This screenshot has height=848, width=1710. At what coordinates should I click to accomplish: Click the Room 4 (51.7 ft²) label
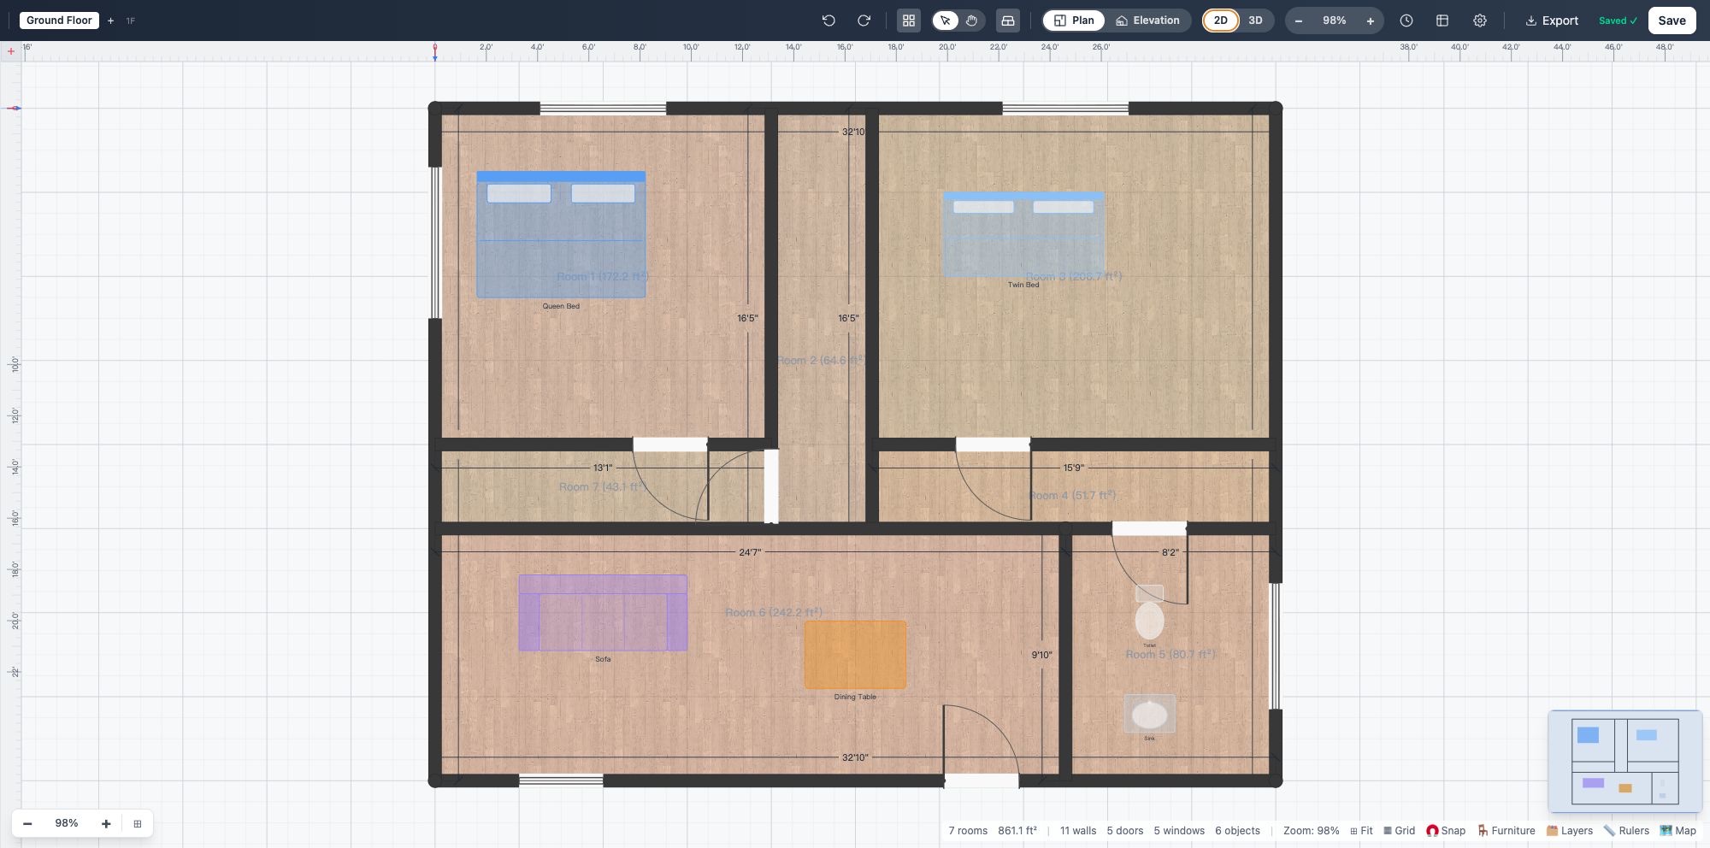pyautogui.click(x=1072, y=496)
